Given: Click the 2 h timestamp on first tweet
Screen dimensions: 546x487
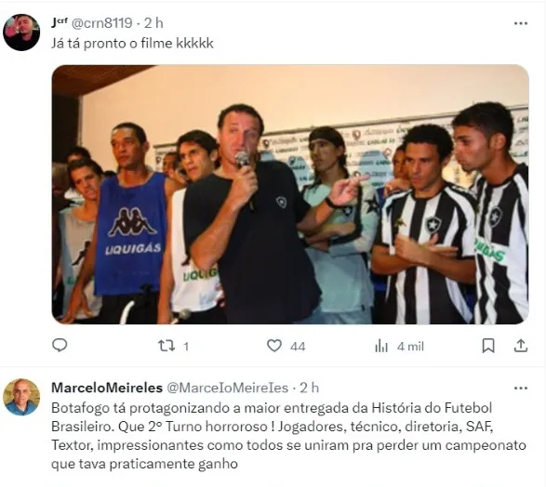Looking at the screenshot, I should (153, 23).
